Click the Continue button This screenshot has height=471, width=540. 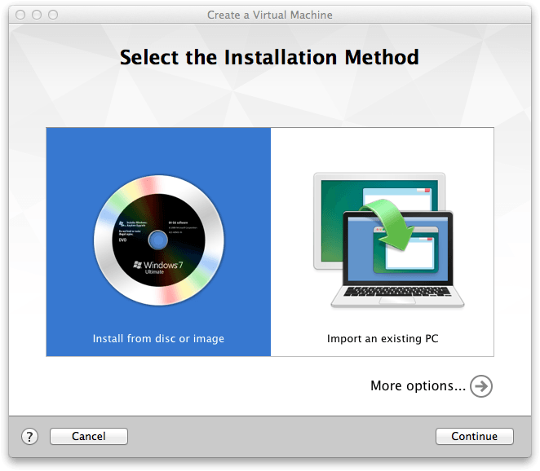(474, 436)
